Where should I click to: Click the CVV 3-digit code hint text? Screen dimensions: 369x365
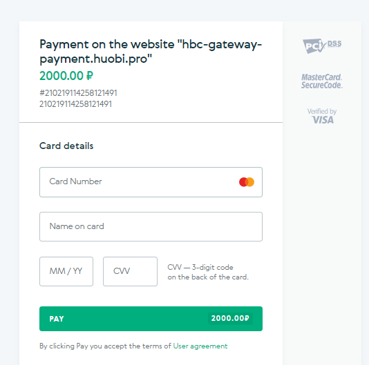pyautogui.click(x=200, y=267)
